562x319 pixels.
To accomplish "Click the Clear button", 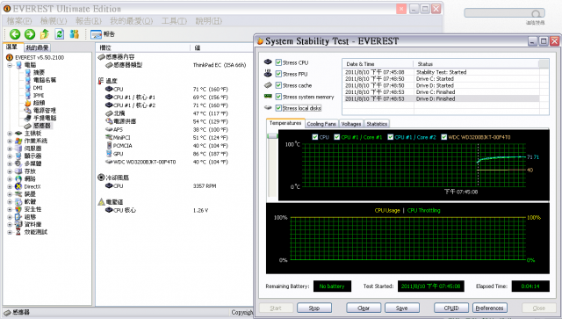I will [x=363, y=308].
